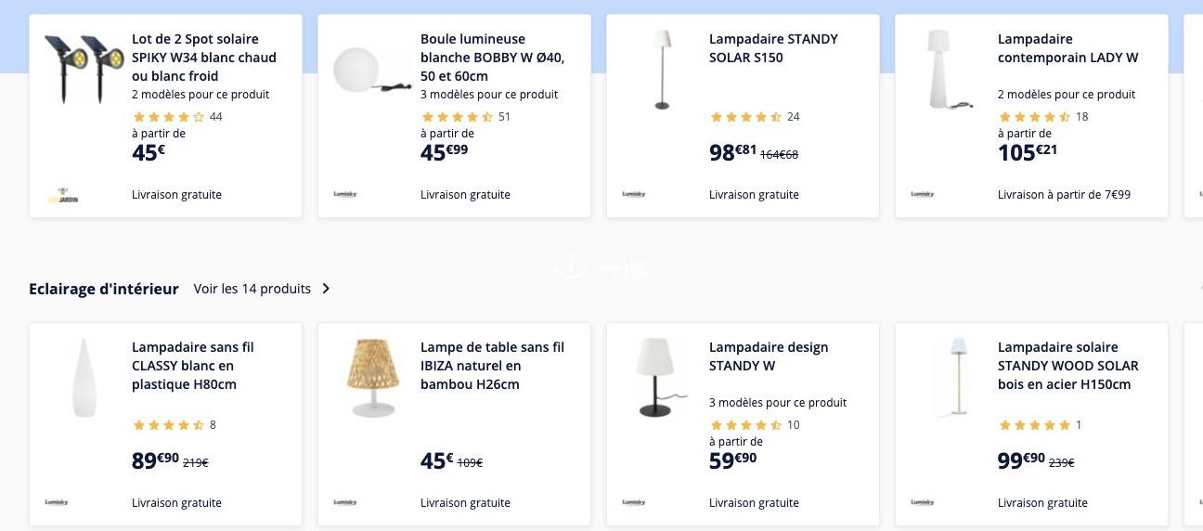1203x531 pixels.
Task: Click the BOBBY W white ball lamp image
Action: pos(372,70)
